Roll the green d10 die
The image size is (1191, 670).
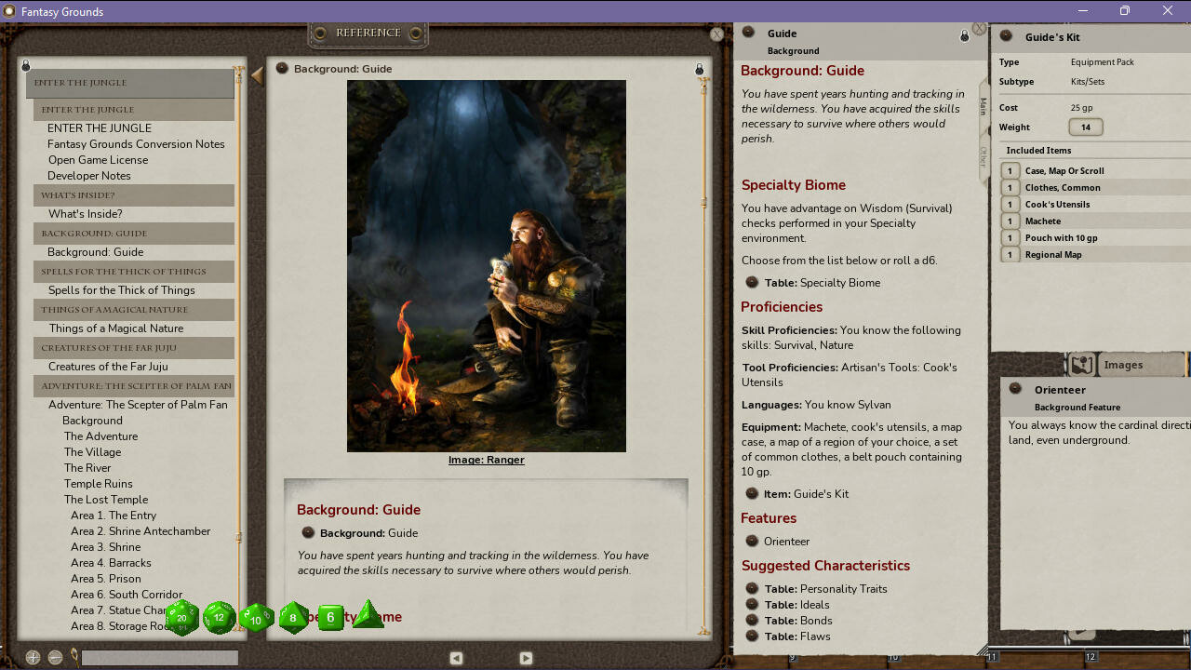point(255,617)
